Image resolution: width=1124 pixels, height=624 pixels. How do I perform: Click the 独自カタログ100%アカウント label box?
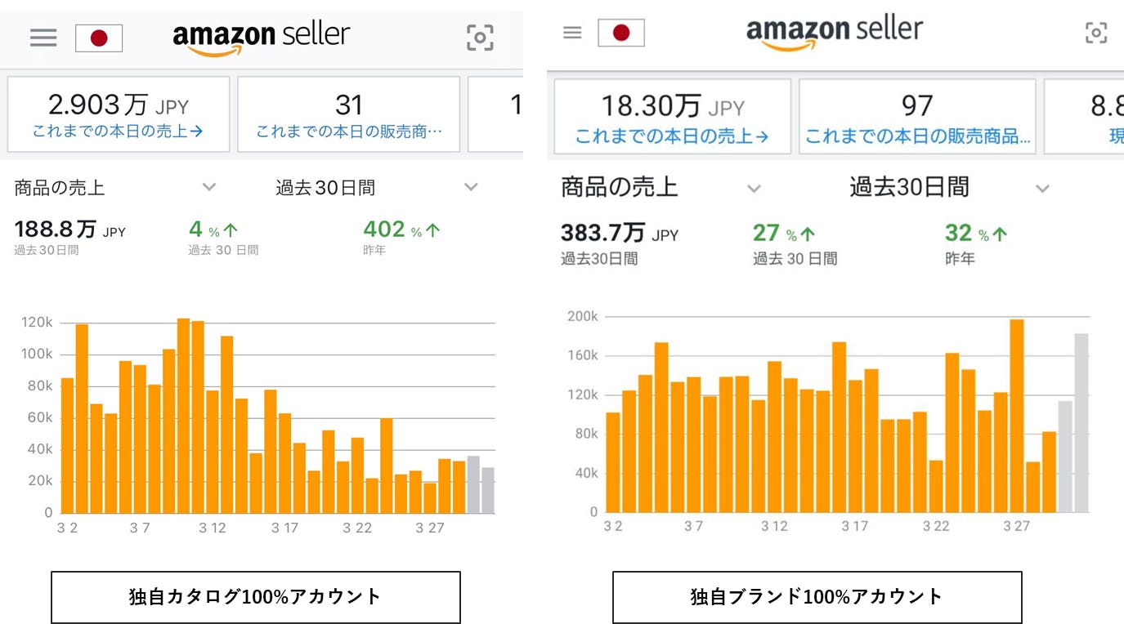pyautogui.click(x=256, y=597)
